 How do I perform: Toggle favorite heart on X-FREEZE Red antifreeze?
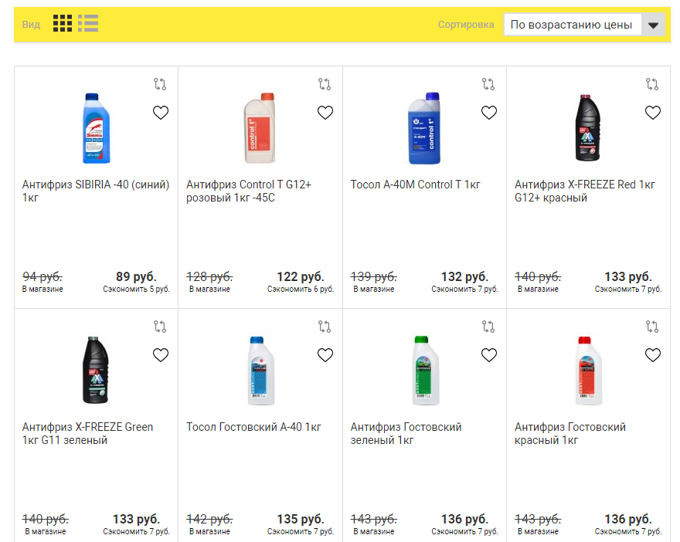click(x=653, y=113)
